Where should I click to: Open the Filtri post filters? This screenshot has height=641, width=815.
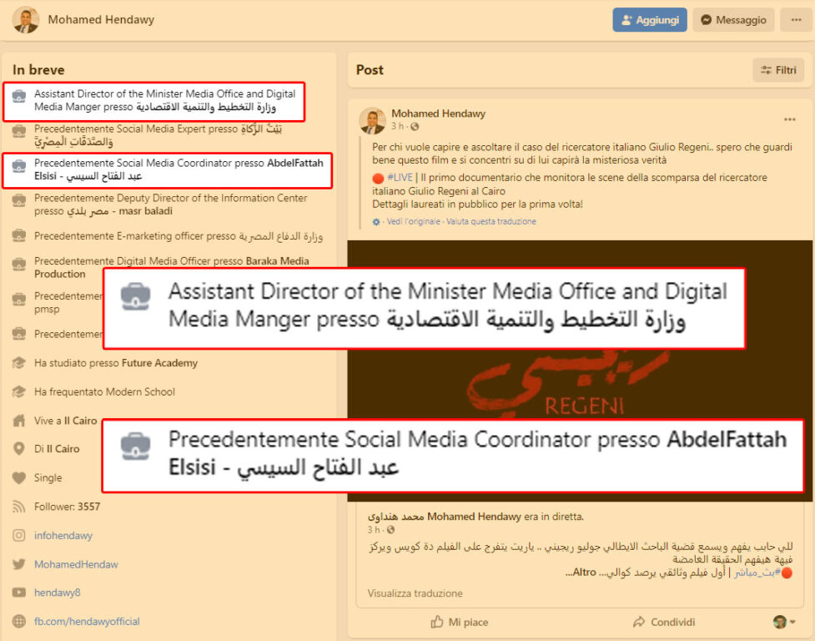tap(778, 70)
